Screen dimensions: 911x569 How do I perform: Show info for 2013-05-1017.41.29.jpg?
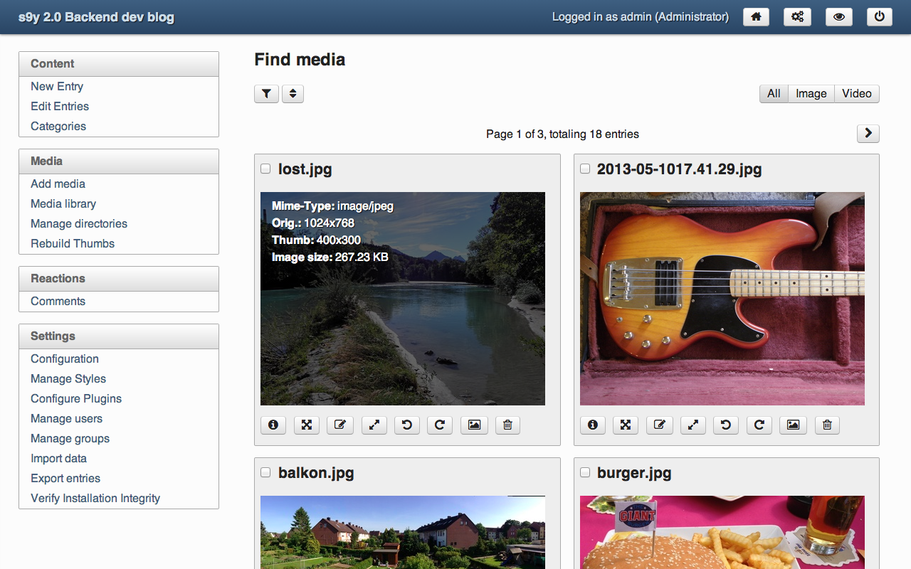(x=592, y=425)
